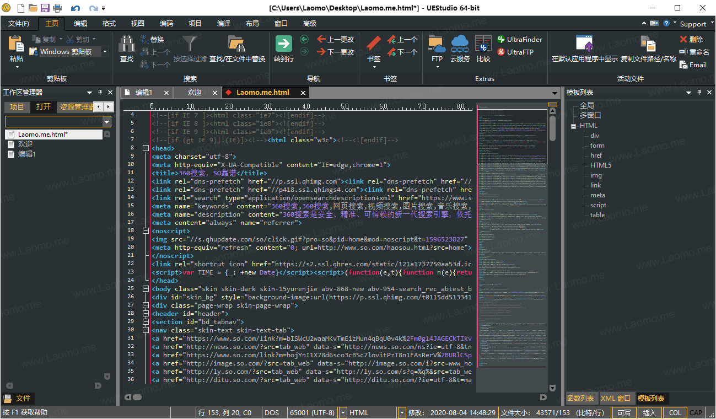Toggle 插入 (Insert) mode in status bar
Image resolution: width=716 pixels, height=419 pixels.
(x=649, y=412)
